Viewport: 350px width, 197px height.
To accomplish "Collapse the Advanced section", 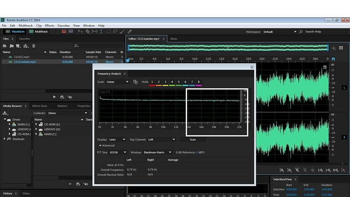I will pos(100,146).
